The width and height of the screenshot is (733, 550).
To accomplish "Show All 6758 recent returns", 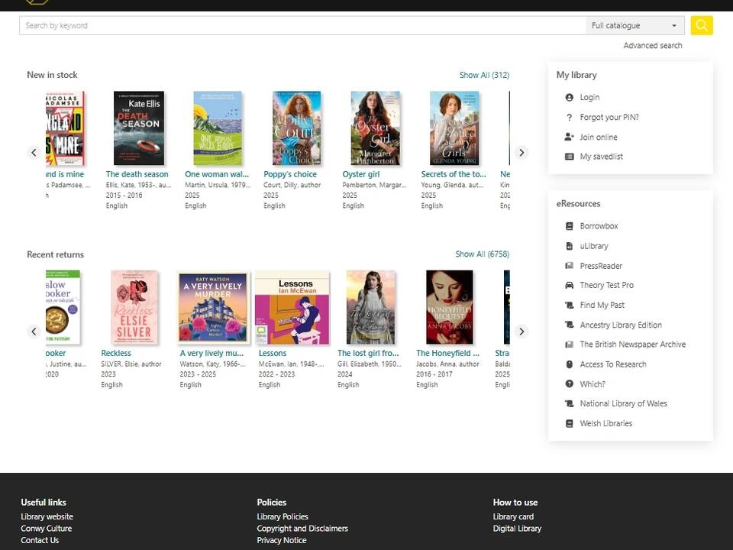I will pyautogui.click(x=482, y=254).
